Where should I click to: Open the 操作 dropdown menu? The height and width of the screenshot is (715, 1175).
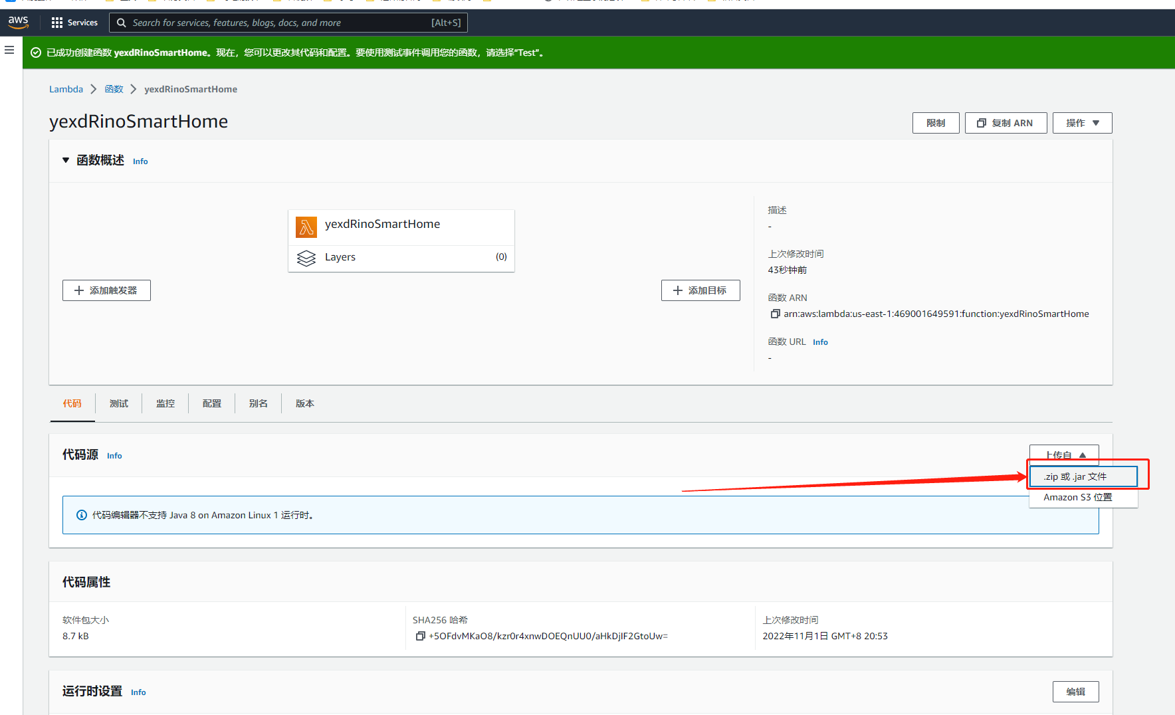(x=1082, y=123)
